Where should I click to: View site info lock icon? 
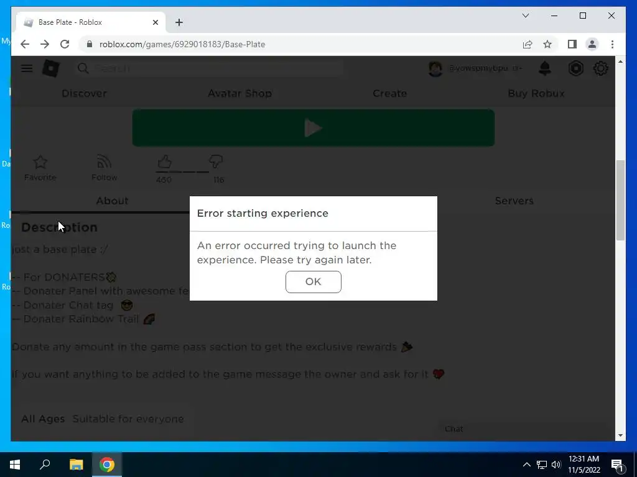click(x=90, y=44)
